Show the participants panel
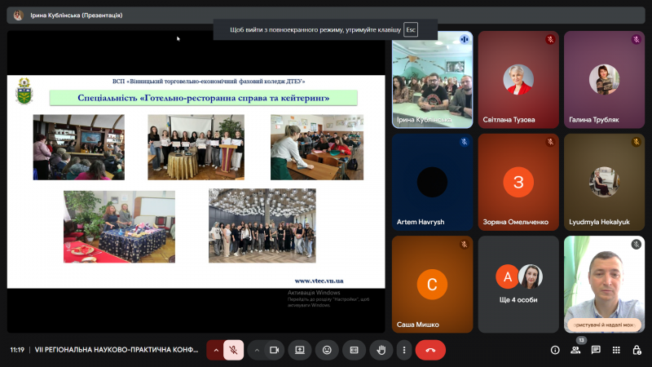This screenshot has width=652, height=367. point(575,350)
